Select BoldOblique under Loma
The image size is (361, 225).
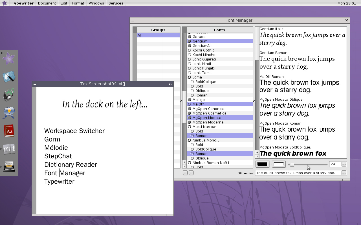pyautogui.click(x=220, y=82)
